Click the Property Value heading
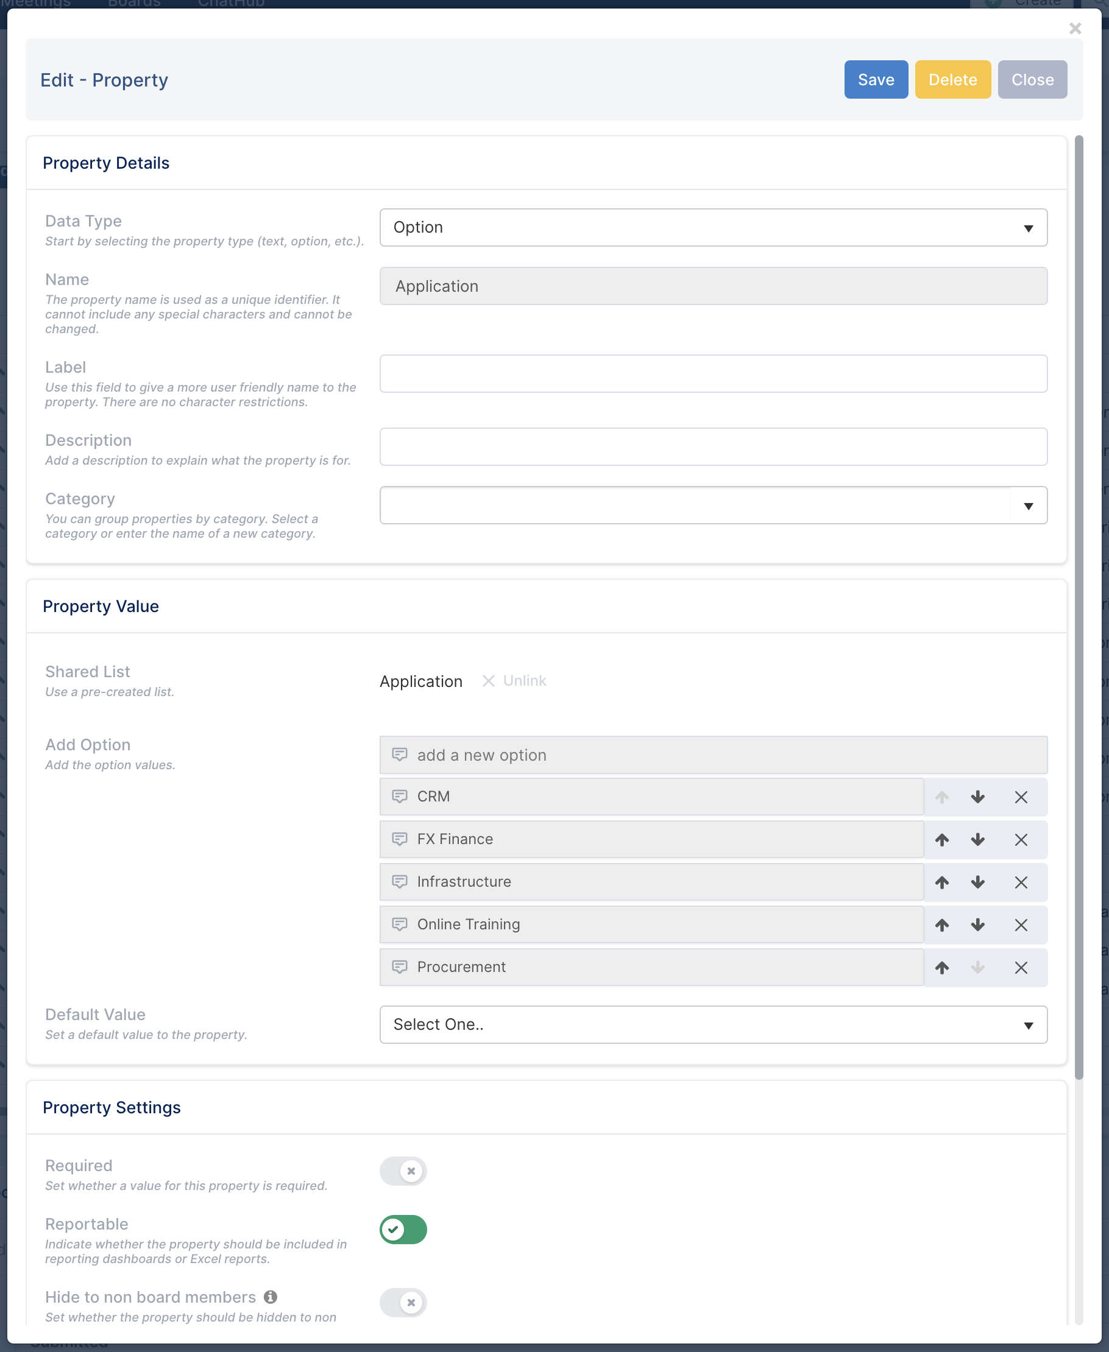1109x1352 pixels. click(101, 607)
